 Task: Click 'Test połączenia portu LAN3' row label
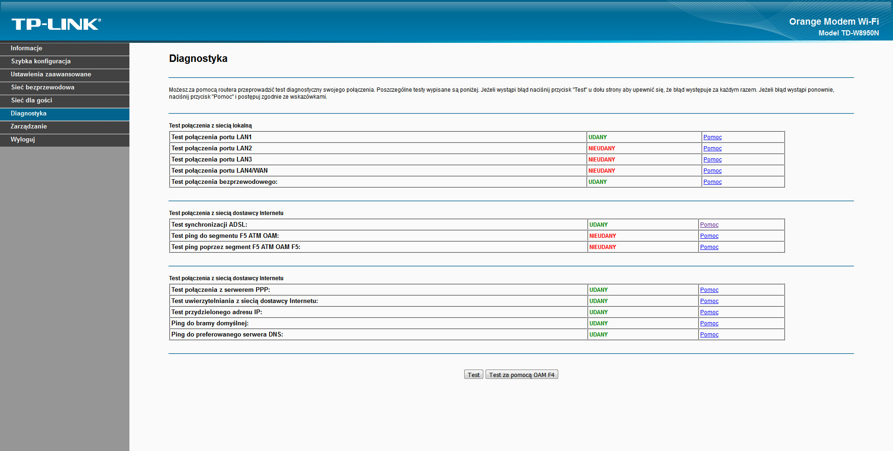[x=211, y=160]
